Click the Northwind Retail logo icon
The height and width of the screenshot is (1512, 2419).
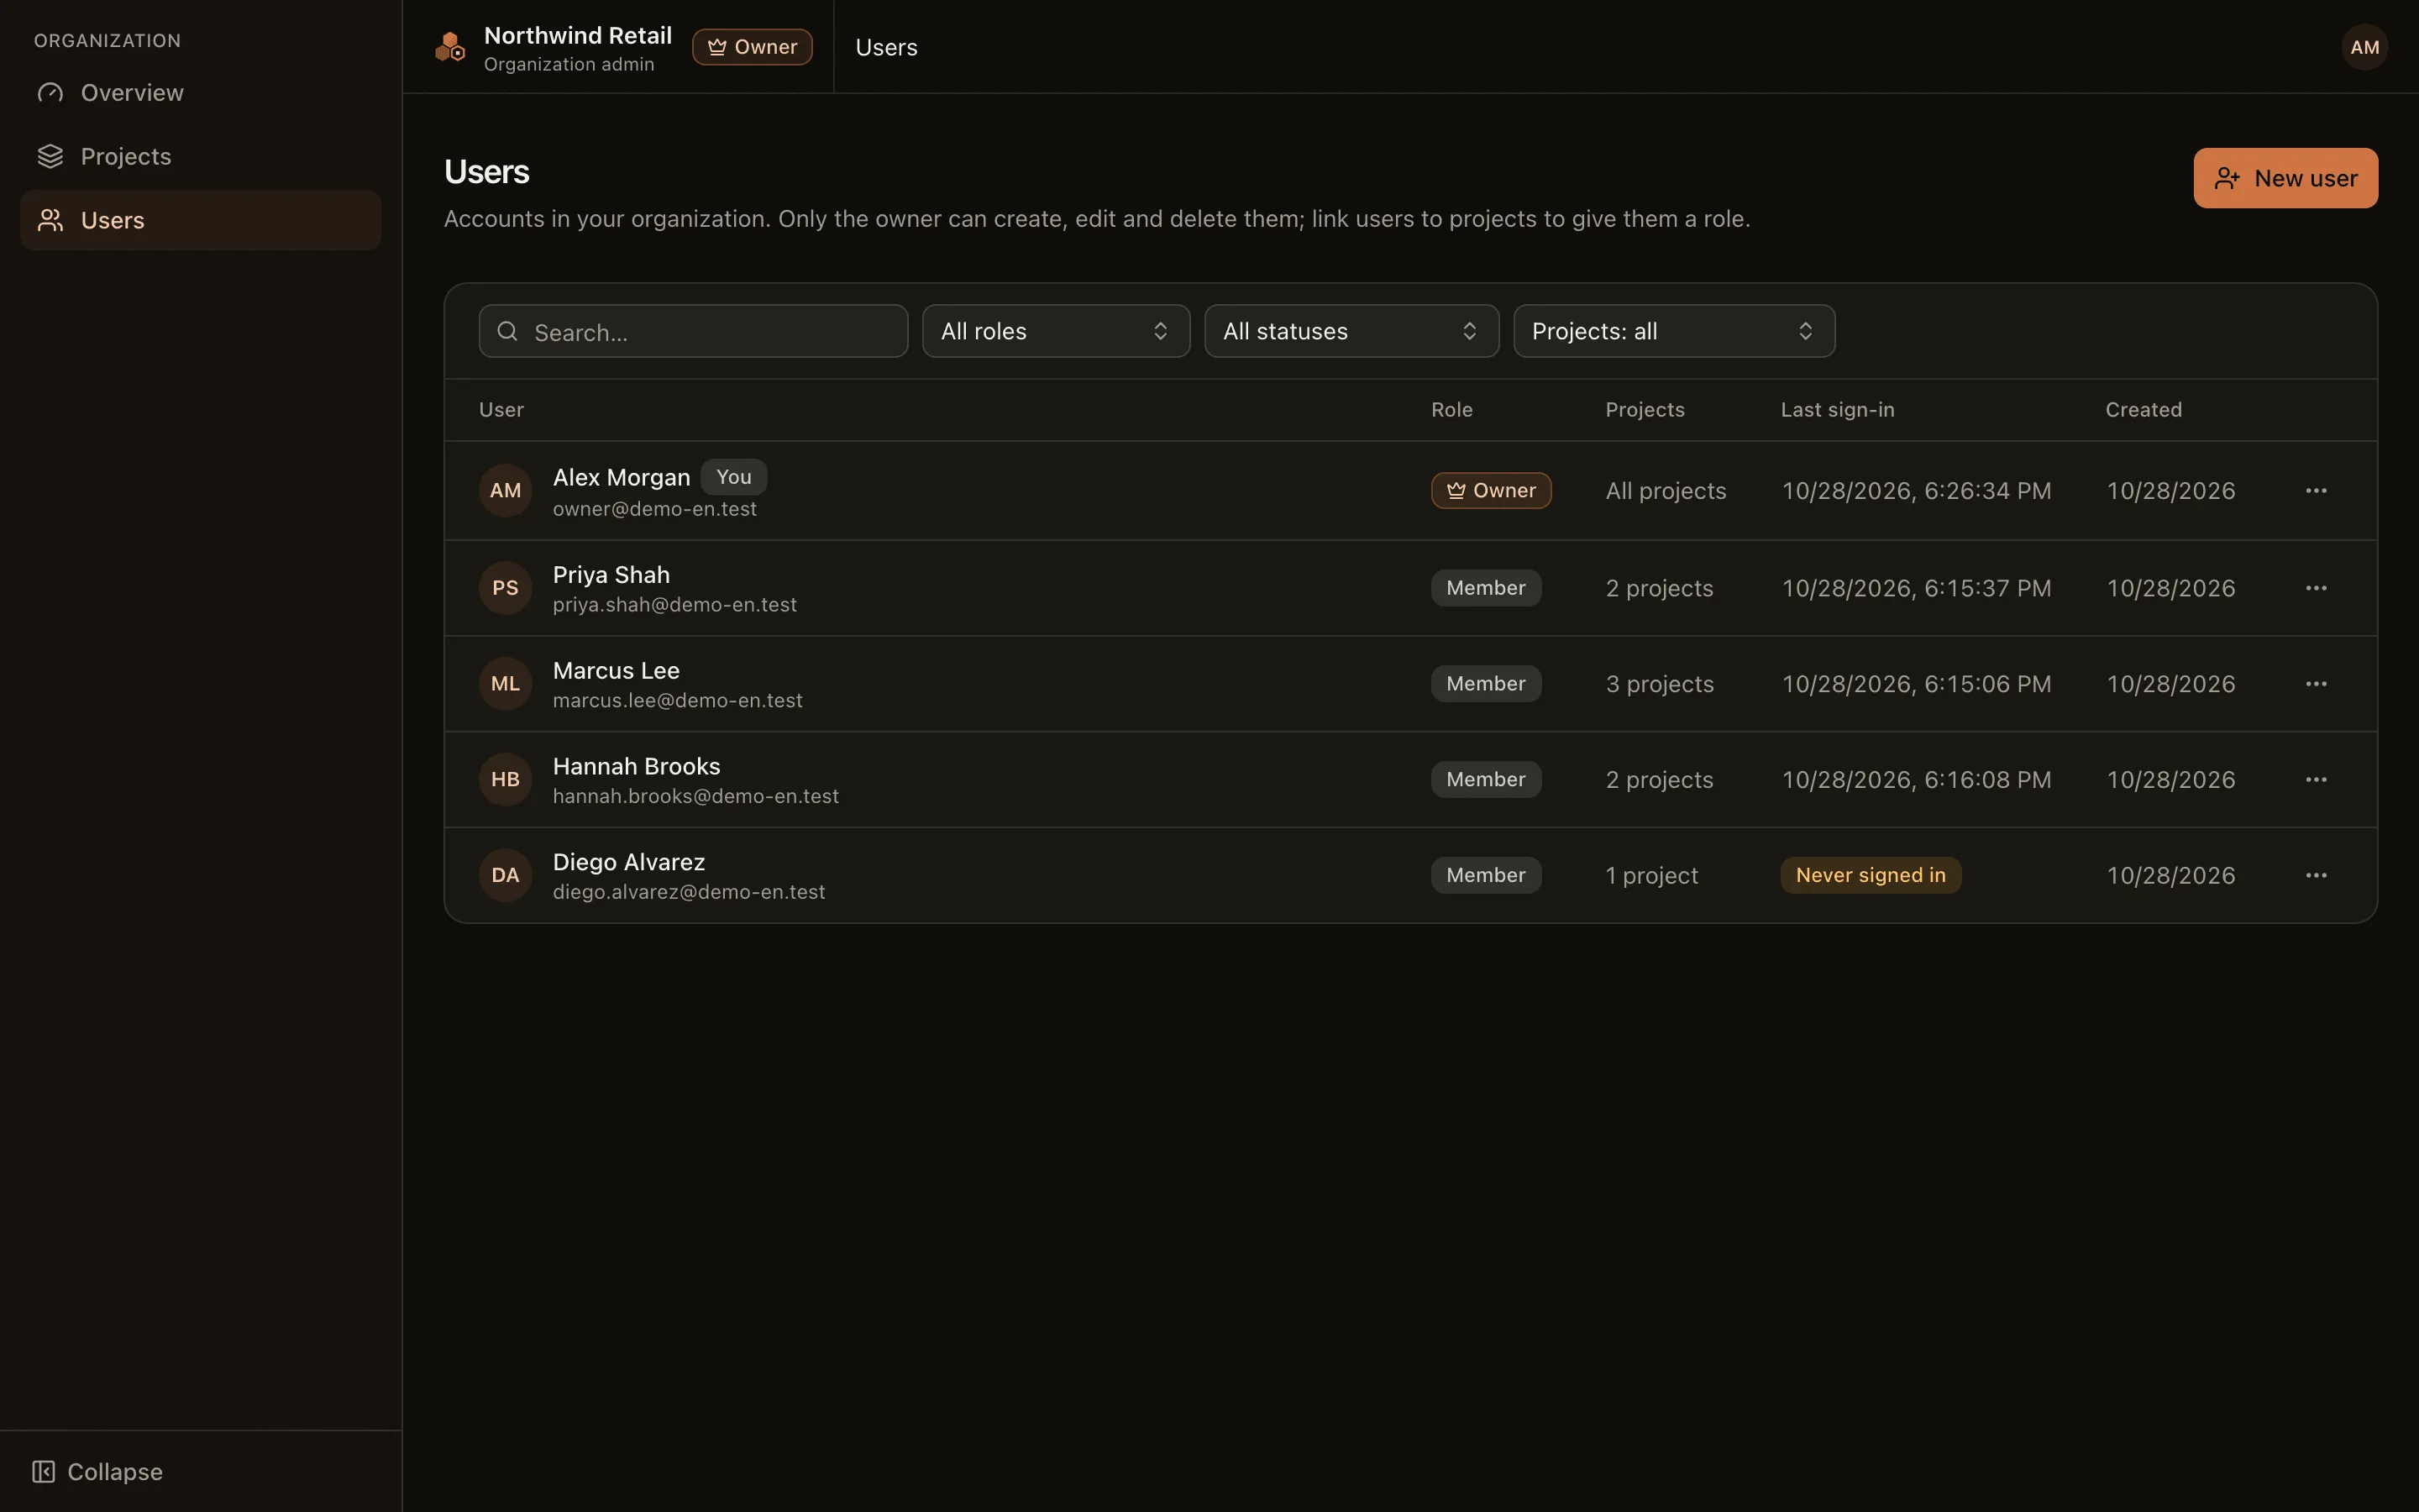point(450,47)
